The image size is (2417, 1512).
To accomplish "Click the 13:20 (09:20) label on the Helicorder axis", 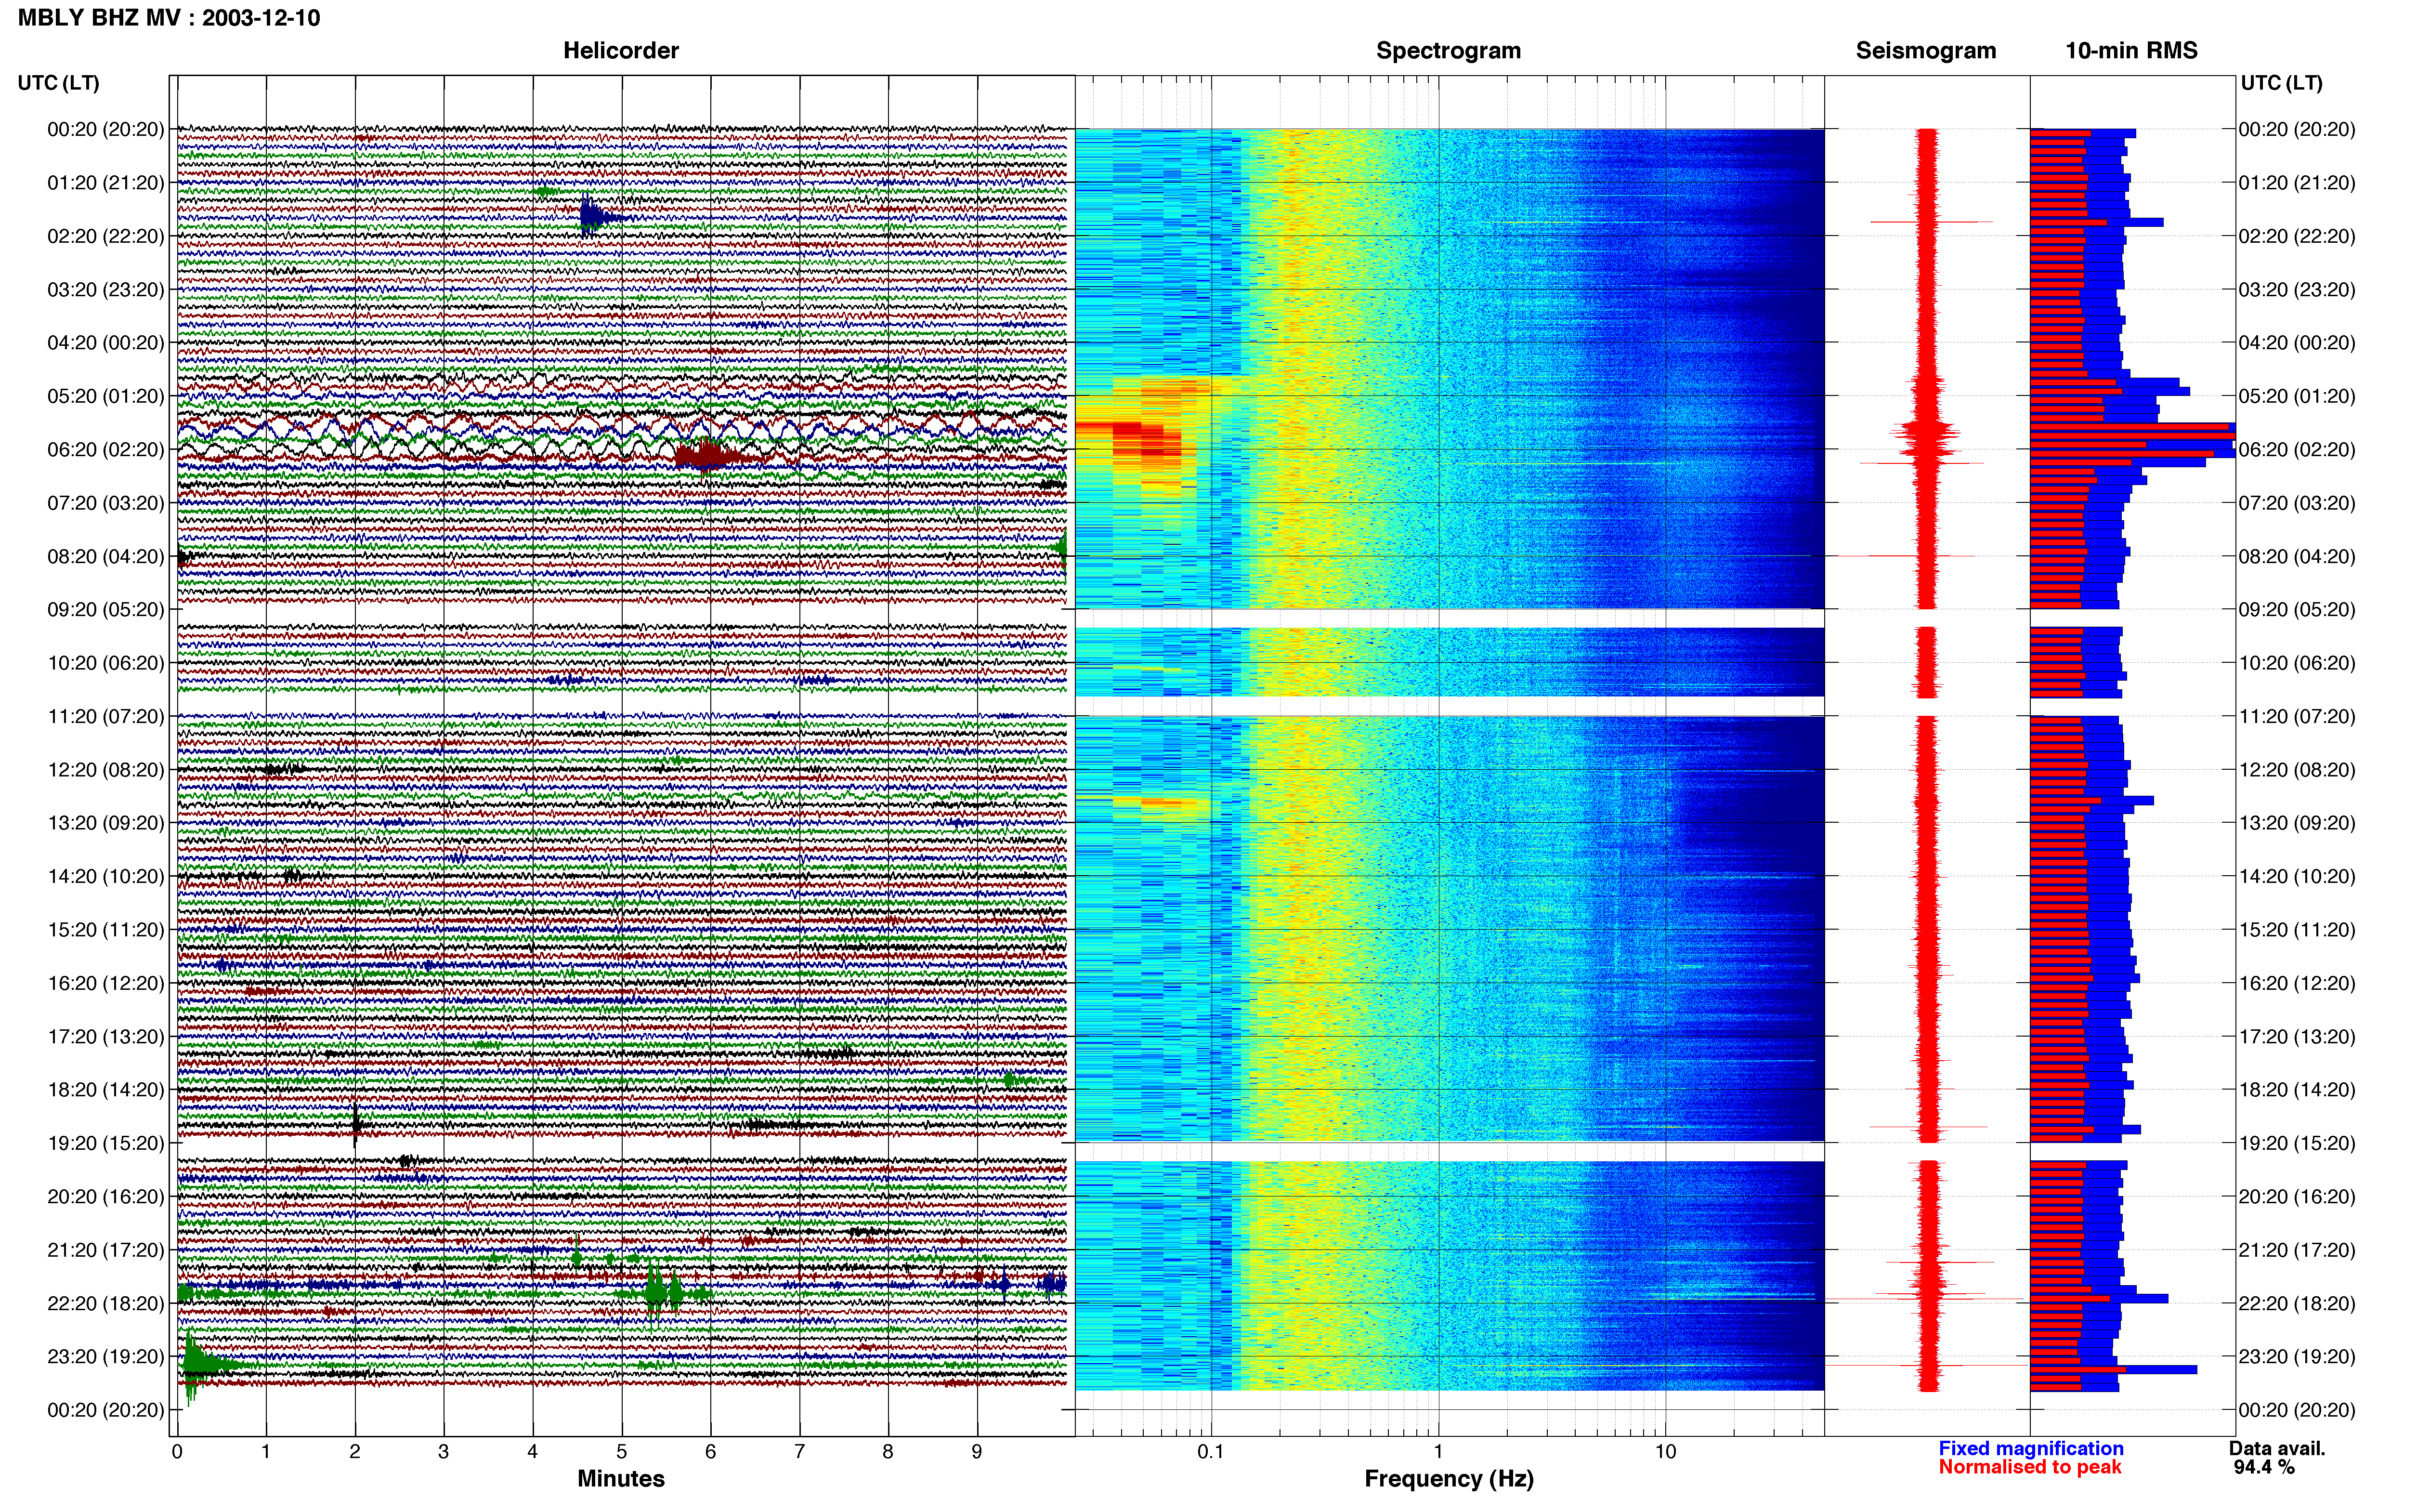I will 106,823.
